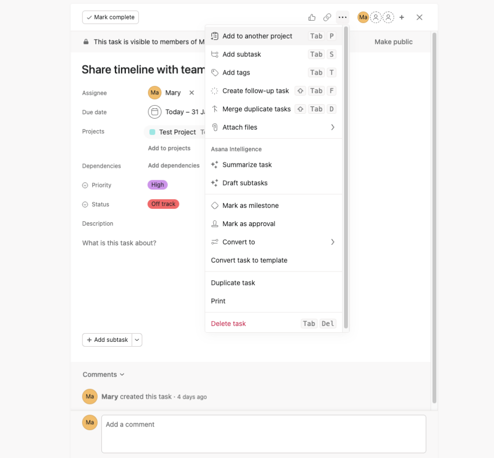Click the Summarize task sparkle icon
The image size is (494, 458).
215,164
